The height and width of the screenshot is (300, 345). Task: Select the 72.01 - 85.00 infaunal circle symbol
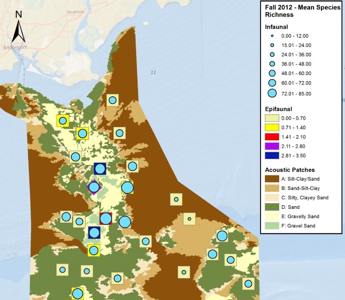(x=272, y=93)
